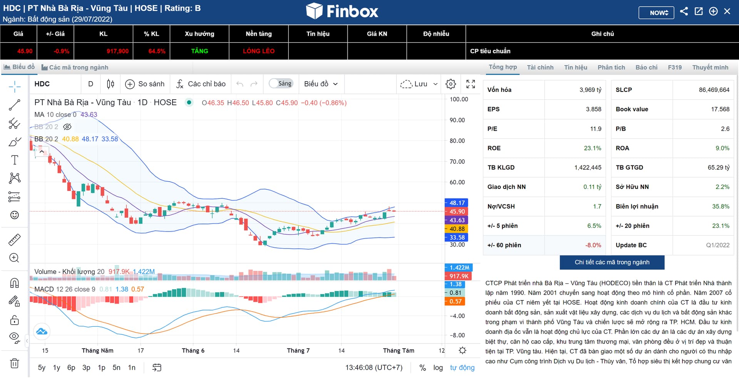The width and height of the screenshot is (739, 387).
Task: Redo the last chart action
Action: pyautogui.click(x=254, y=84)
